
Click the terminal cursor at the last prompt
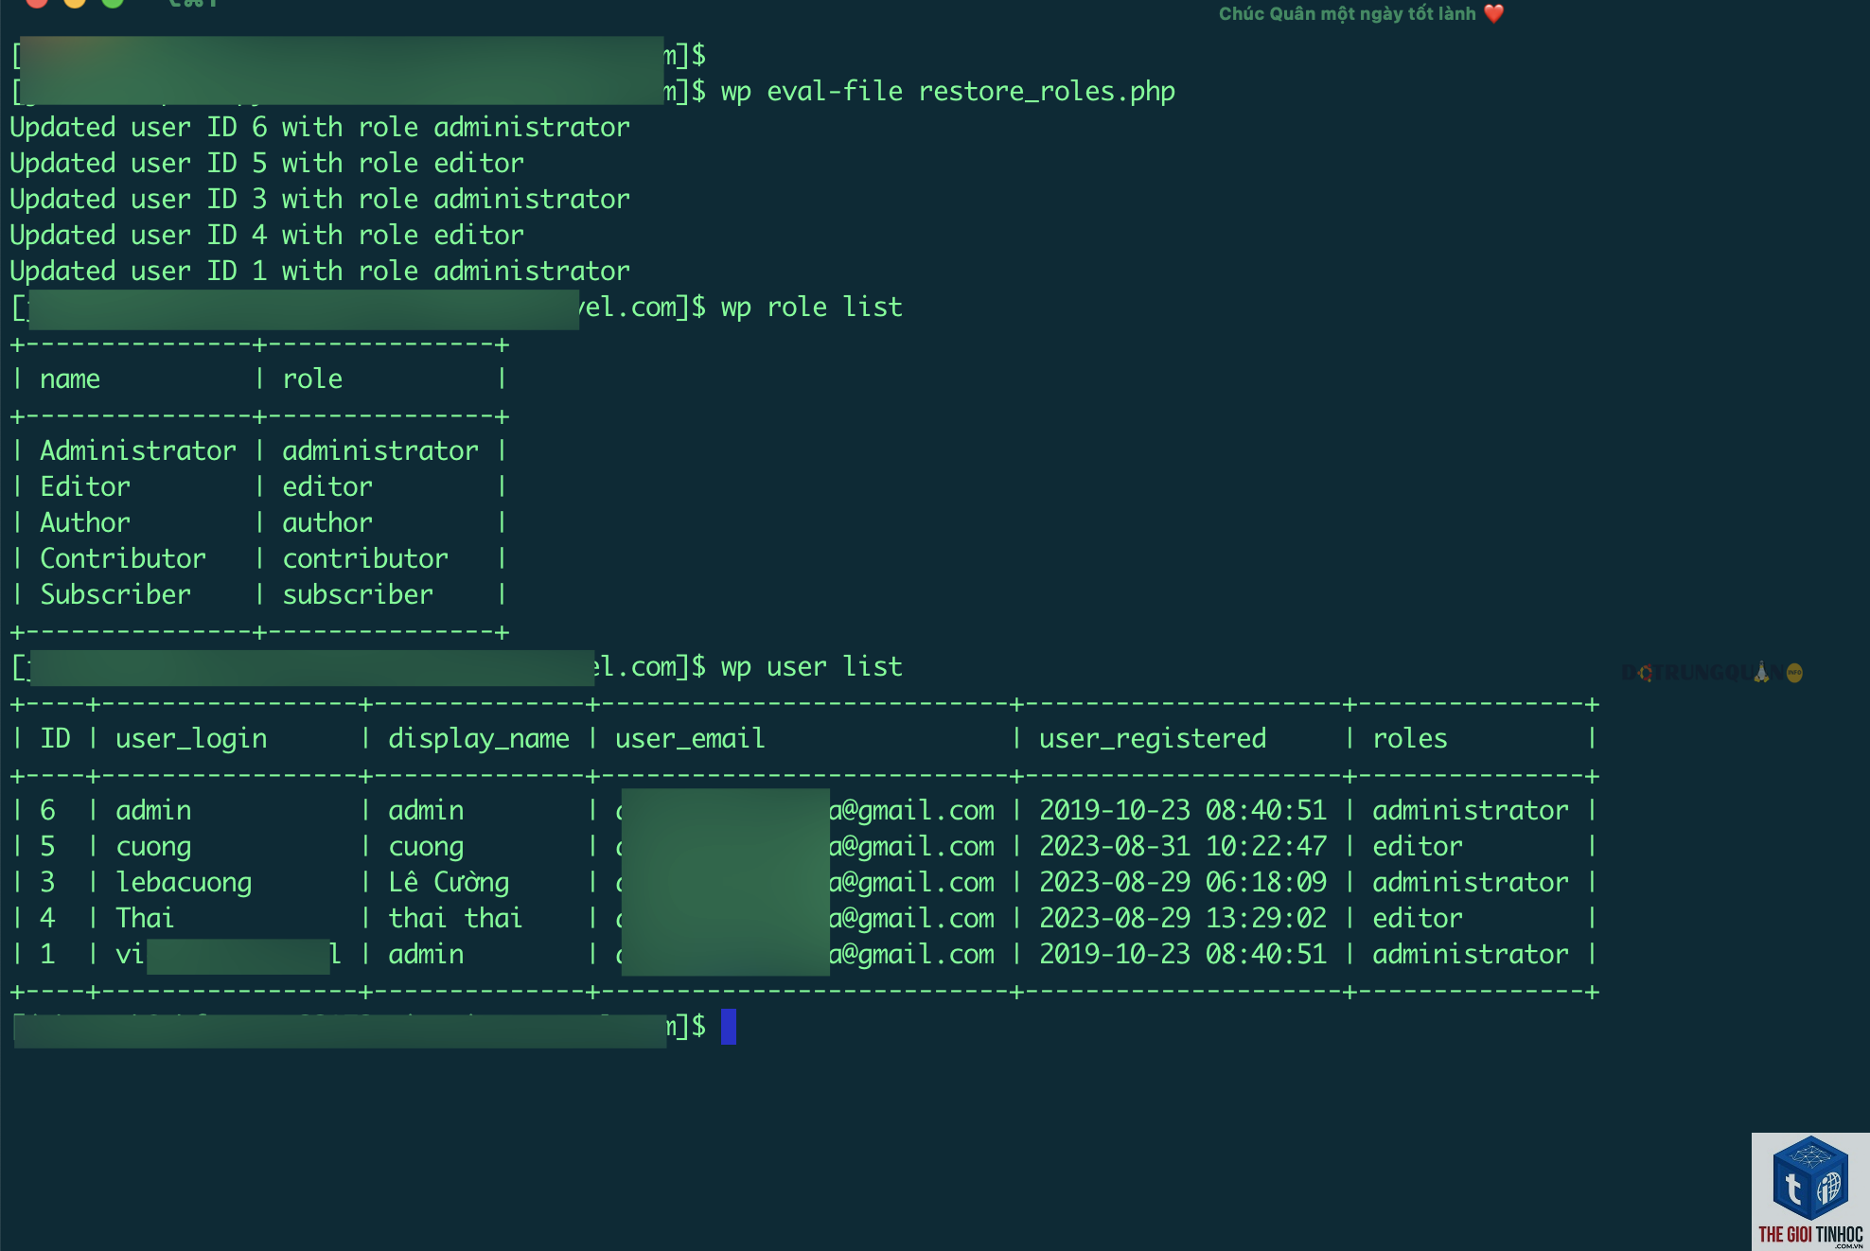[x=729, y=1027]
